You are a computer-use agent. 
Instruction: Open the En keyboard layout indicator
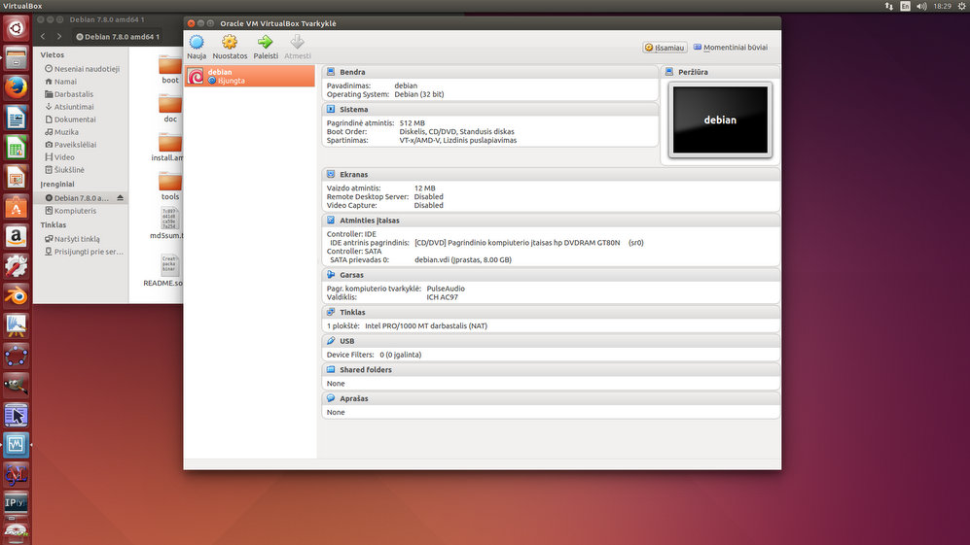[906, 6]
